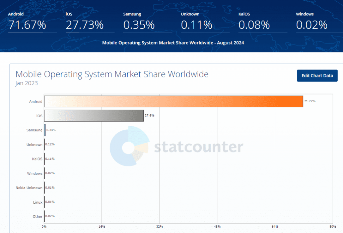Click the Nokia Unknown axis label
This screenshot has width=343, height=233.
pos(29,188)
